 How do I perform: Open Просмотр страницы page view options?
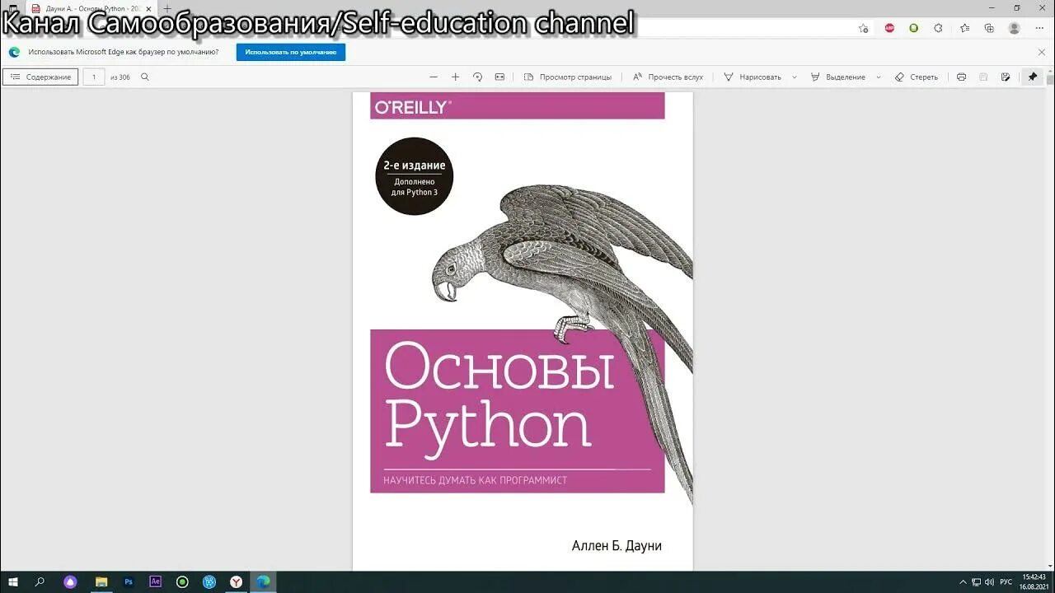point(568,77)
